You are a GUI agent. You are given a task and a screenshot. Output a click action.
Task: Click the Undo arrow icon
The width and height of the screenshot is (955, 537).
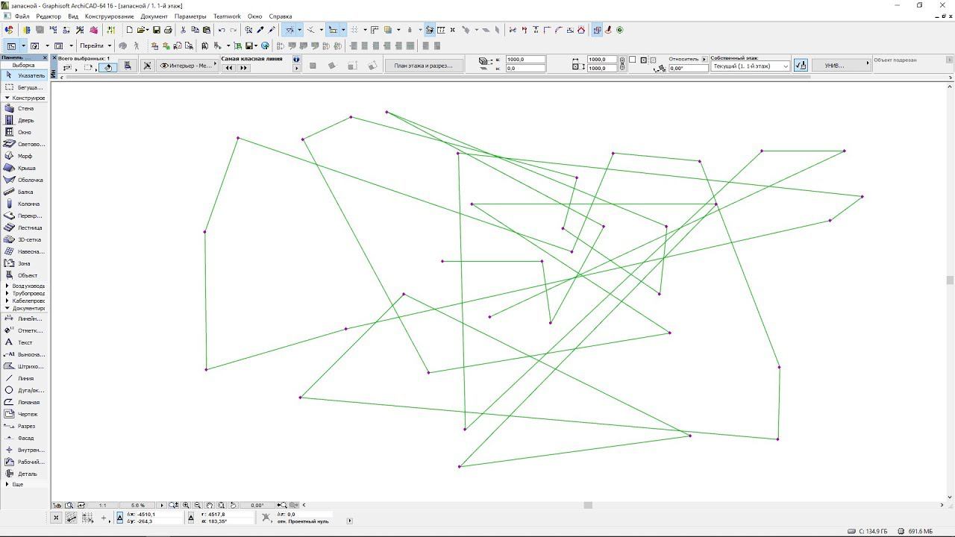tap(222, 30)
